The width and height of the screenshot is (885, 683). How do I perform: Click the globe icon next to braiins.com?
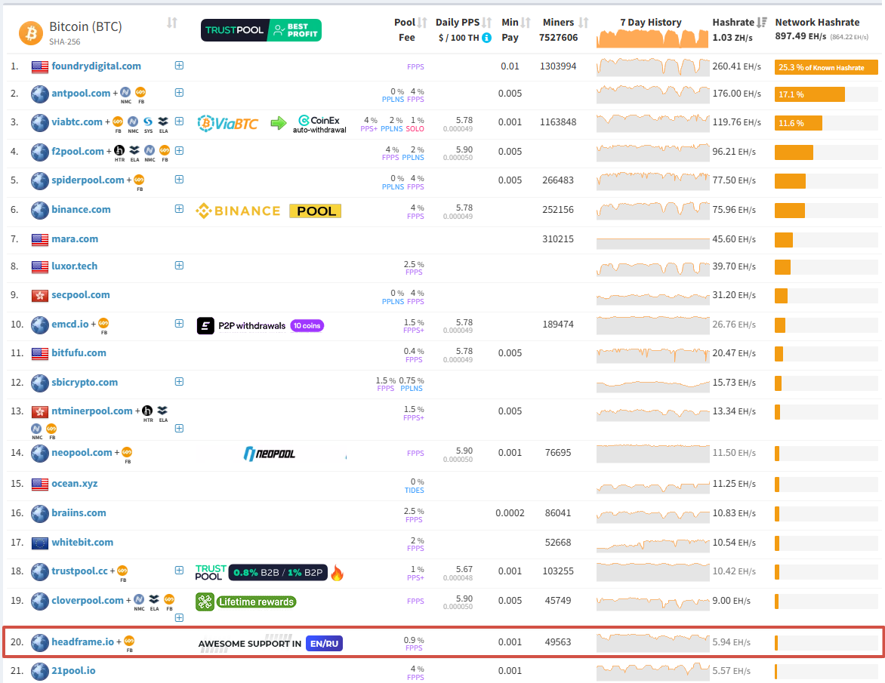click(39, 514)
